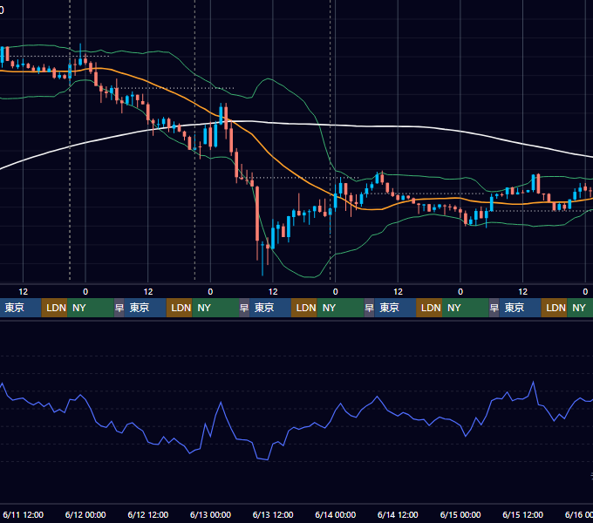Select the 東京 session block on 6/12
The image size is (593, 523).
(x=146, y=308)
